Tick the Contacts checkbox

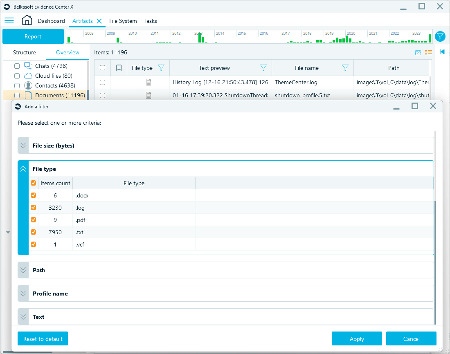tap(17, 85)
